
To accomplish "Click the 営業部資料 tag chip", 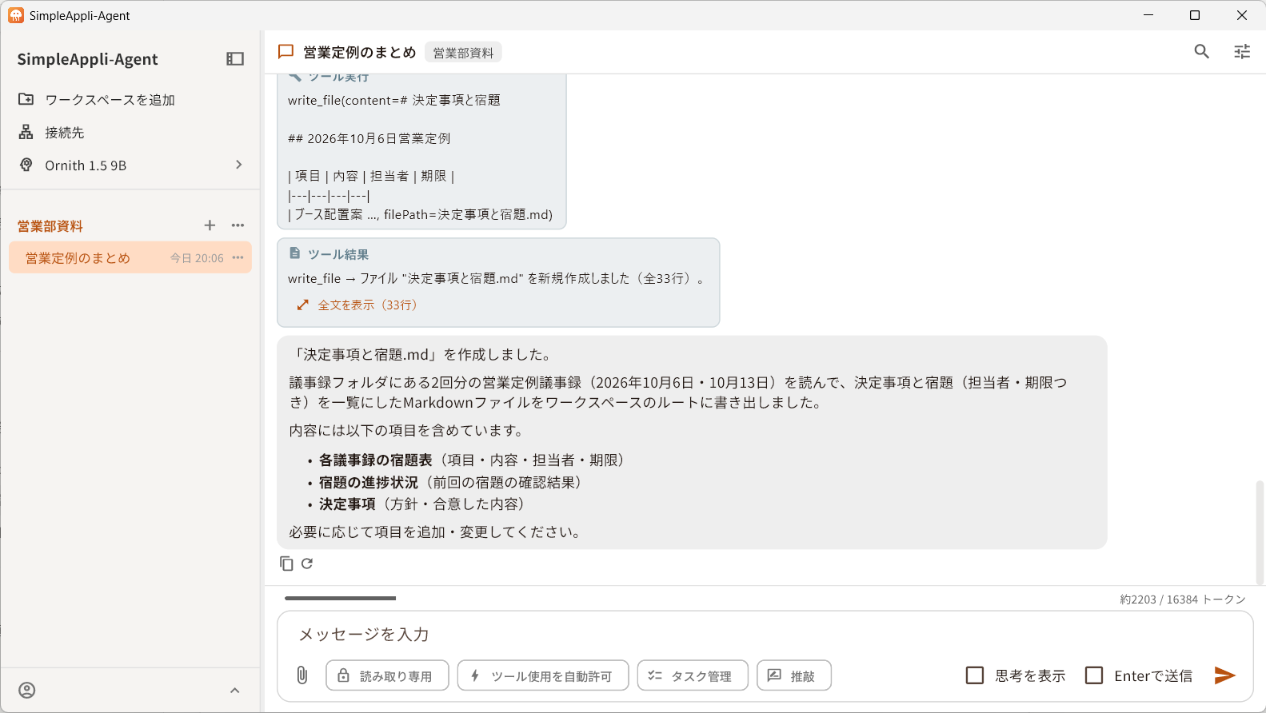I will pyautogui.click(x=463, y=53).
